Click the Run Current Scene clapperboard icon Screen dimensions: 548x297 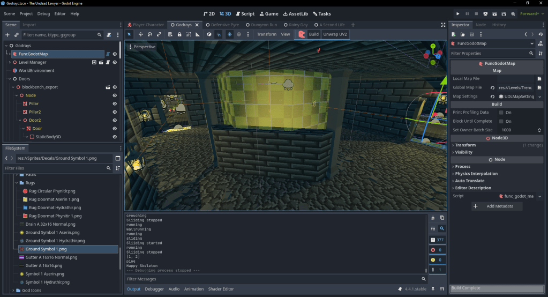(x=494, y=13)
